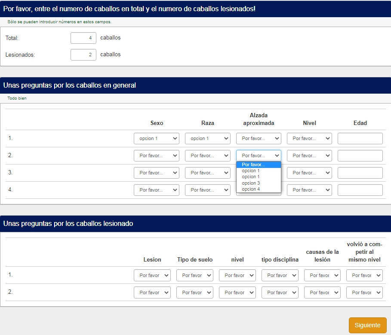
Task: Open causas de la lesión dropdown, row 2
Action: tap(322, 292)
